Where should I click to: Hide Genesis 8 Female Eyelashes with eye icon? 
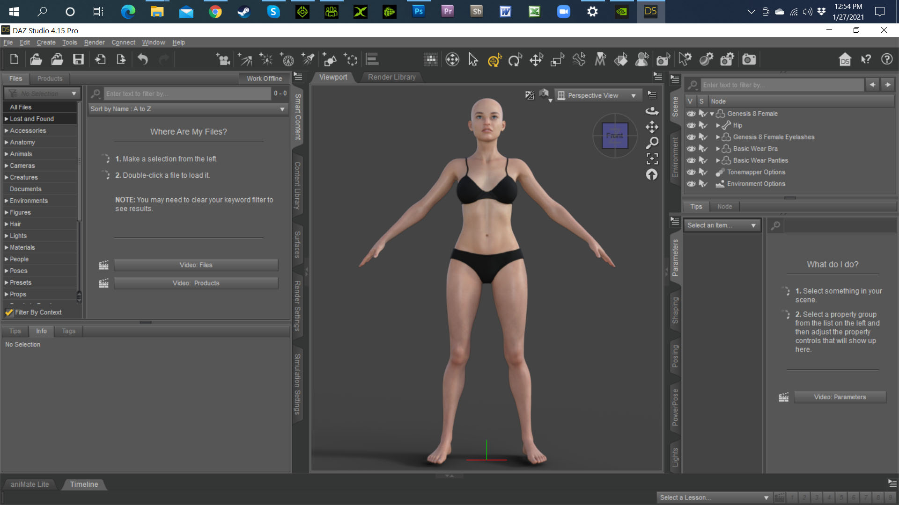pyautogui.click(x=691, y=137)
